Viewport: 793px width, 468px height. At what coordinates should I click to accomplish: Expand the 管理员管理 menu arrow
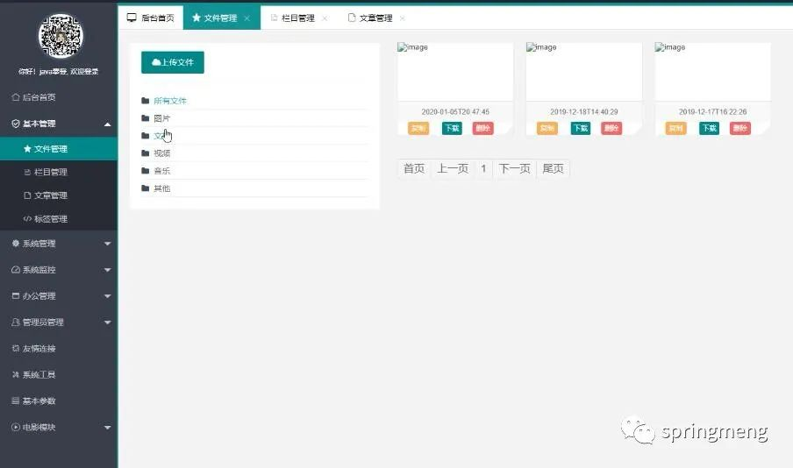pos(107,323)
